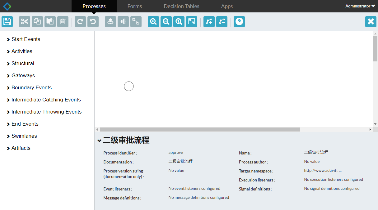Select the start event circle on canvas
The width and height of the screenshot is (378, 210).
click(x=129, y=86)
